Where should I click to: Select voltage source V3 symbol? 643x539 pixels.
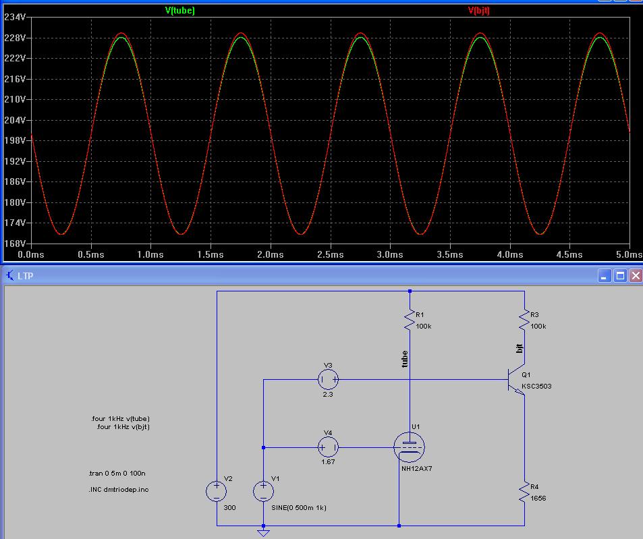pyautogui.click(x=329, y=380)
